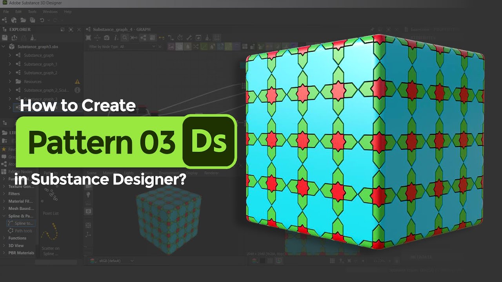This screenshot has height=282, width=502.
Task: Click the info display icon in graph toolbar
Action: 116,38
